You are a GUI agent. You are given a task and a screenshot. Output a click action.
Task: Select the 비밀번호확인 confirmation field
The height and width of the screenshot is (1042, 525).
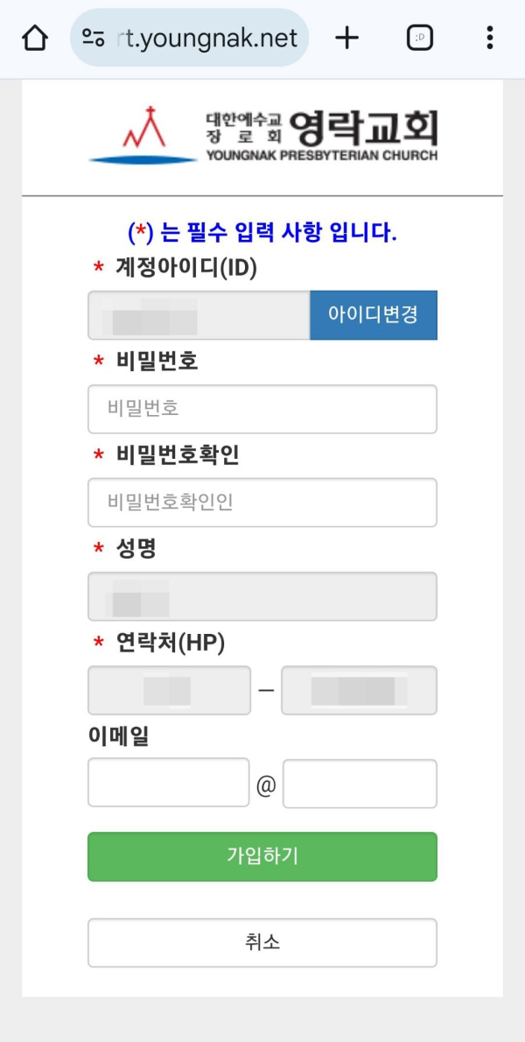pos(262,502)
